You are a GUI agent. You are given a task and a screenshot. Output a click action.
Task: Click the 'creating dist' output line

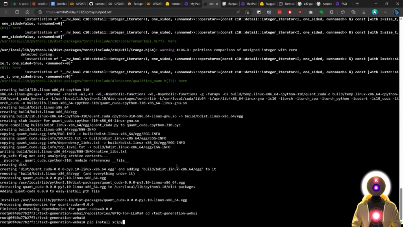(13, 165)
